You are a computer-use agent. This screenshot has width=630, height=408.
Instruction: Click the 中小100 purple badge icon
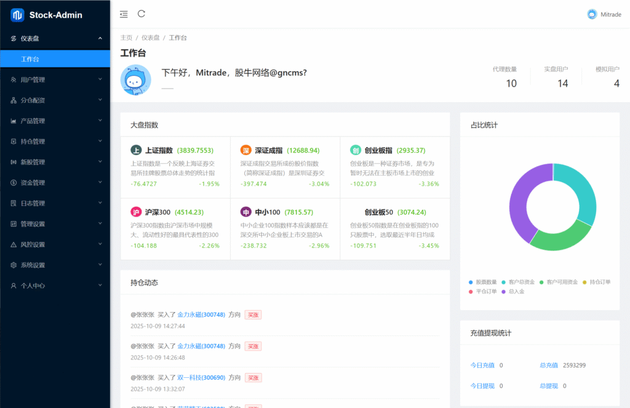pyautogui.click(x=245, y=212)
